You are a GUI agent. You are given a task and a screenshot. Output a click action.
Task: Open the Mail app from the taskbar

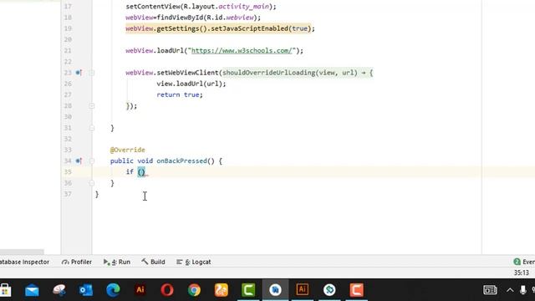click(32, 290)
